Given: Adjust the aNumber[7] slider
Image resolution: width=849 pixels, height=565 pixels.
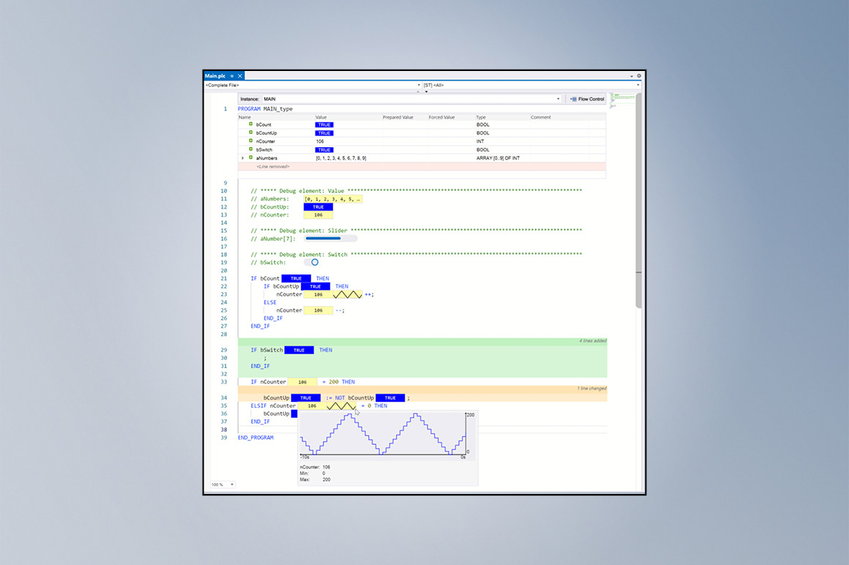Looking at the screenshot, I should tap(331, 239).
